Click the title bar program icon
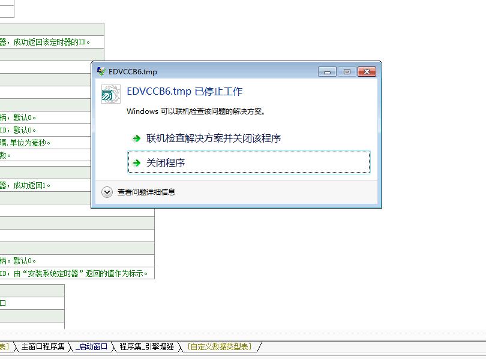 (x=101, y=71)
